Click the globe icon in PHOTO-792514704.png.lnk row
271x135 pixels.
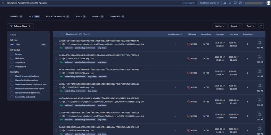64,59
